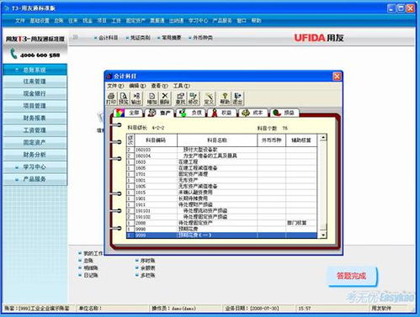Image resolution: width=420 pixels, height=317 pixels.
Task: Select row 191101 待处理流动资产损益
Action: 221,211
